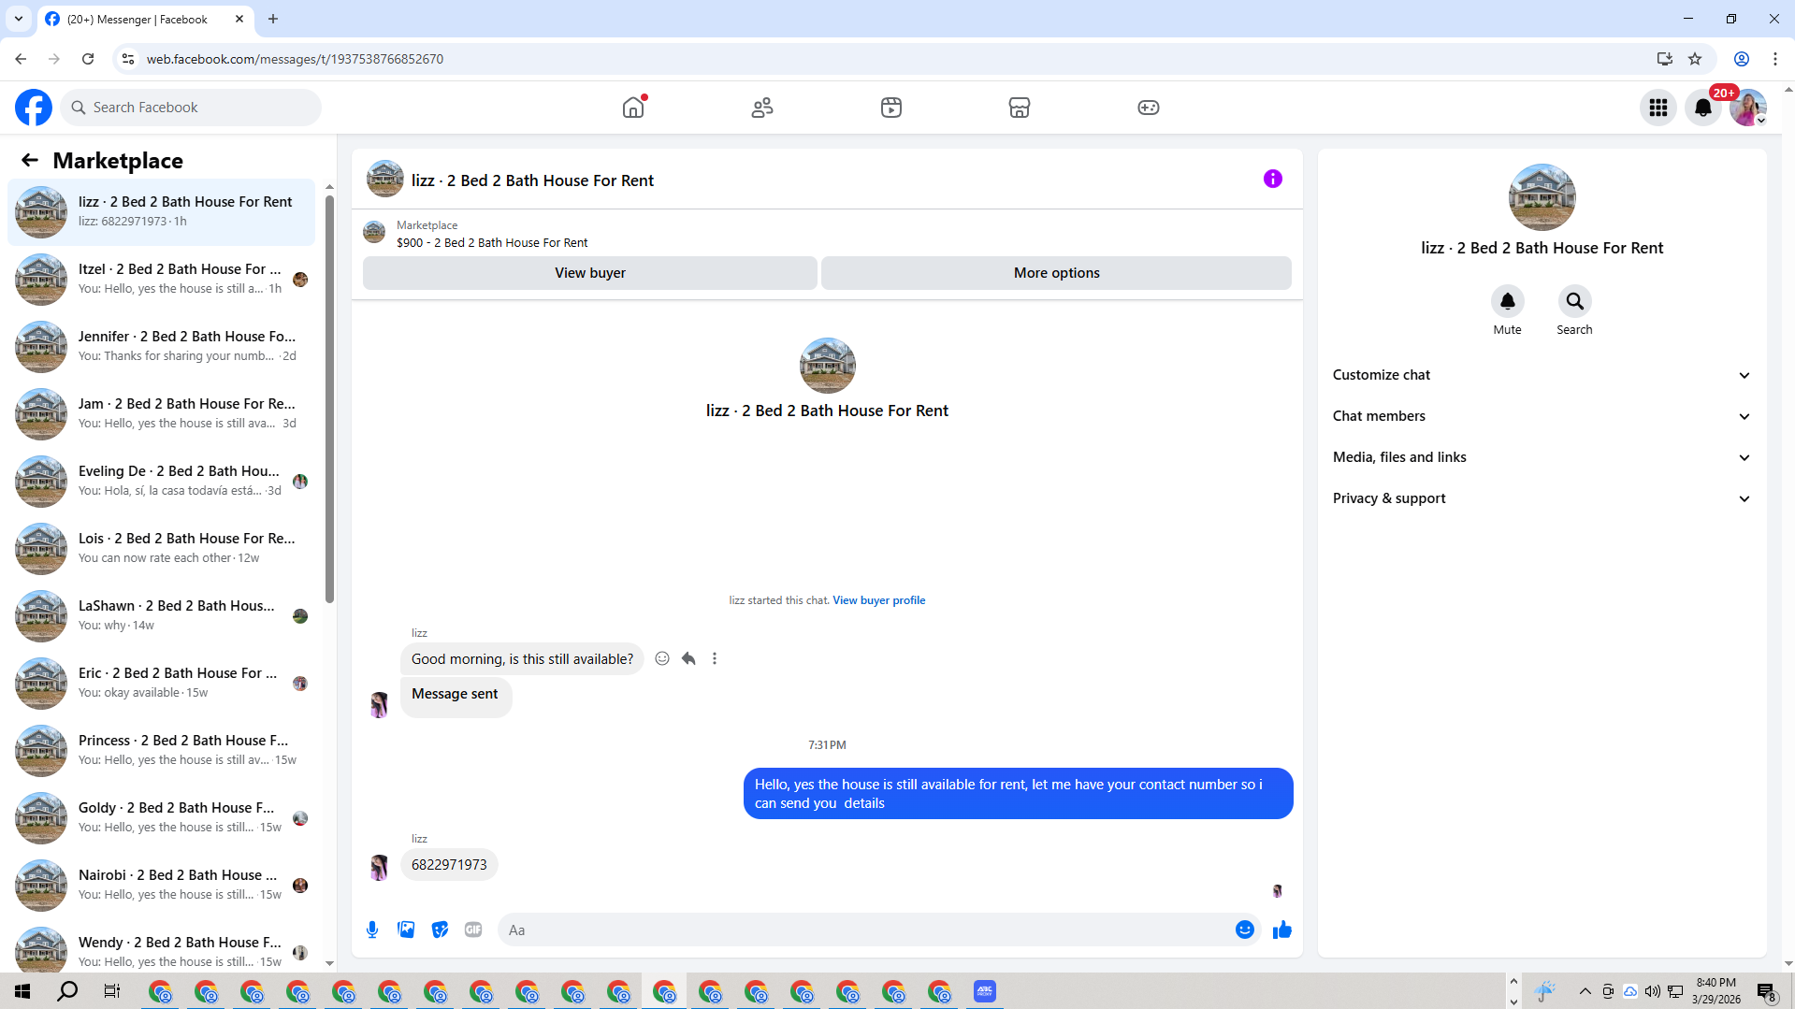This screenshot has height=1009, width=1795.
Task: Open the Nairobi conversation
Action: click(162, 885)
